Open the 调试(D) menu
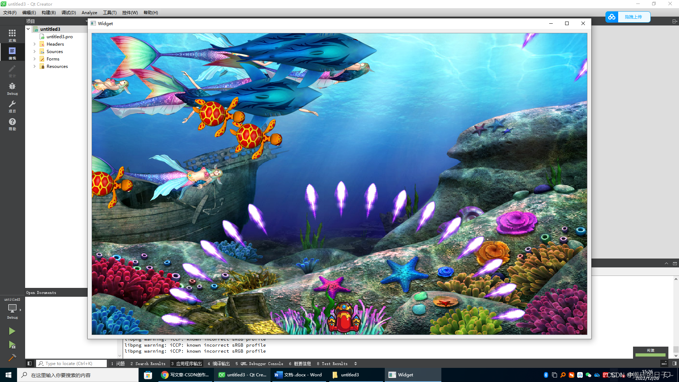The width and height of the screenshot is (679, 382). point(69,12)
